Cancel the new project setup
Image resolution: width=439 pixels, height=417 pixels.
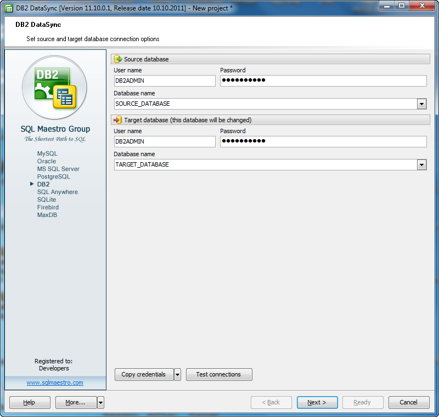pyautogui.click(x=409, y=402)
